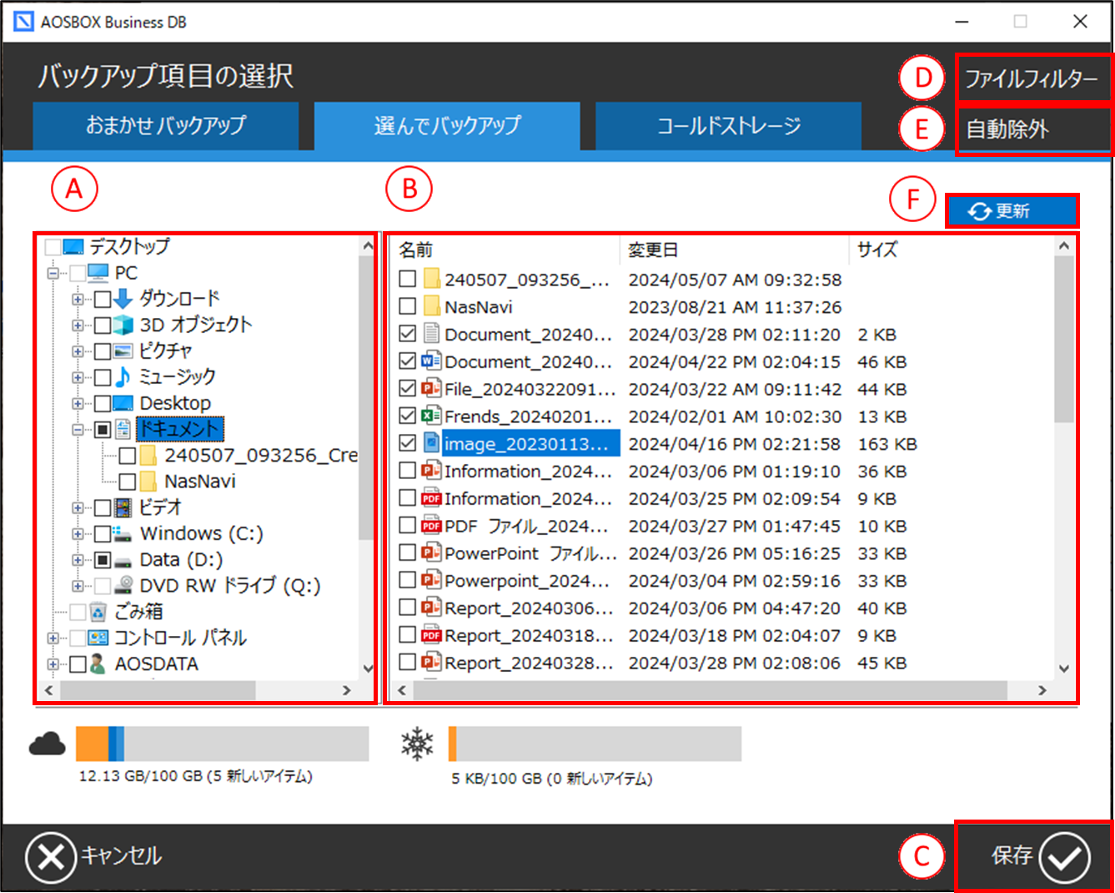Check the PDF ファイル_2024 file checkbox
This screenshot has height=893, width=1115.
click(407, 525)
